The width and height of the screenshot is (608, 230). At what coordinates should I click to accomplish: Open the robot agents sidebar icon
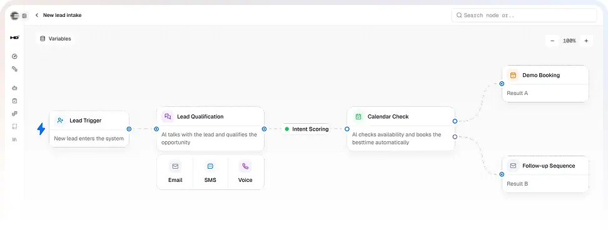tap(15, 88)
